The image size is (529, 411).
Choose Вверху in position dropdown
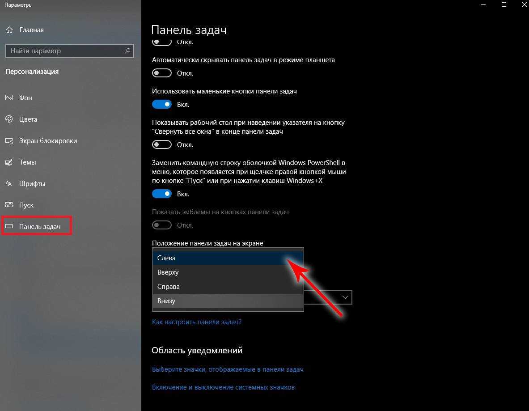tap(228, 272)
